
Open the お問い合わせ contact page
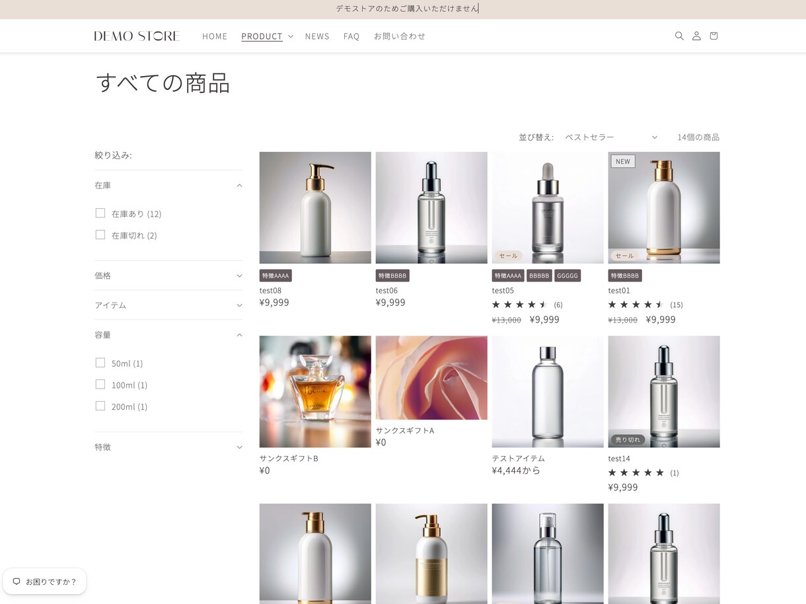400,36
